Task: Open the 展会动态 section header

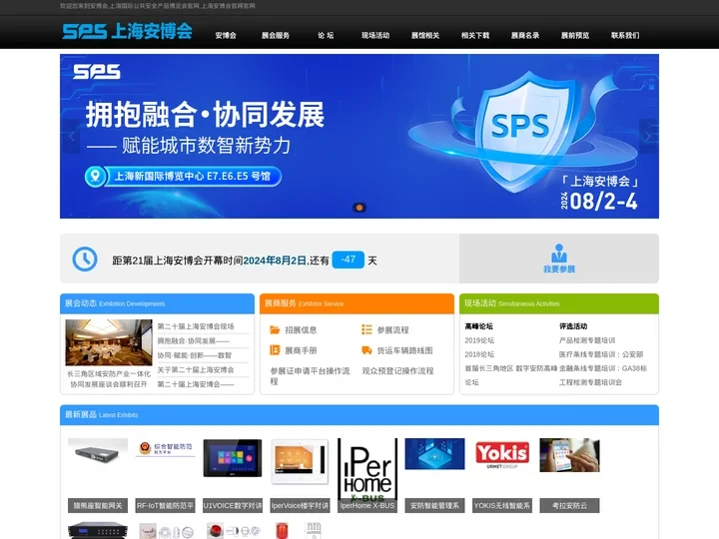Action: point(157,303)
